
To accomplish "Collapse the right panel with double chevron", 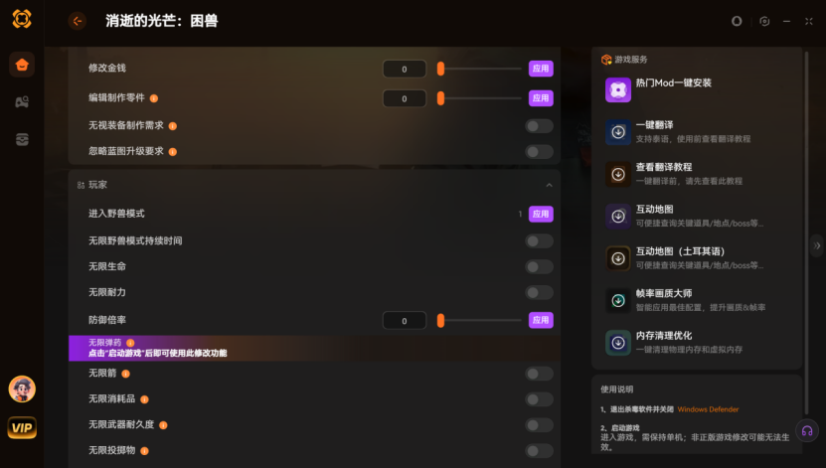I will tap(816, 245).
